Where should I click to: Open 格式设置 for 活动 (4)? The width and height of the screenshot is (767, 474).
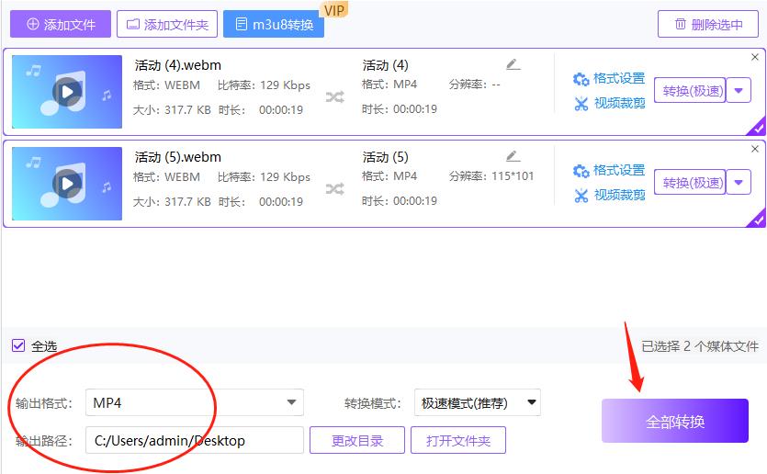609,78
